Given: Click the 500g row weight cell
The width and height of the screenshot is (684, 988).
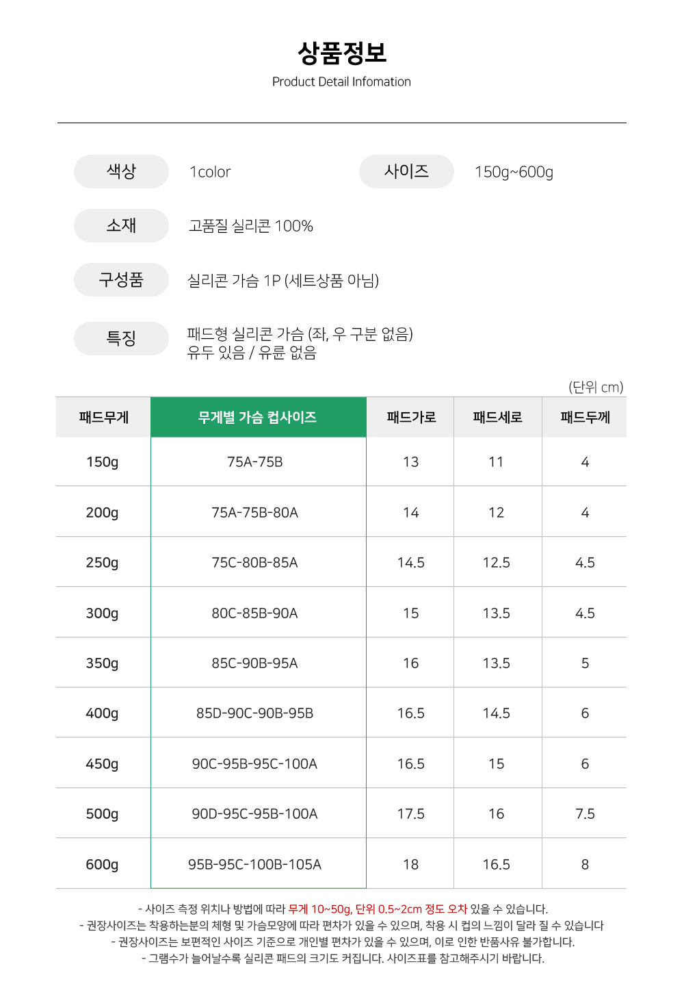Looking at the screenshot, I should pos(103,814).
